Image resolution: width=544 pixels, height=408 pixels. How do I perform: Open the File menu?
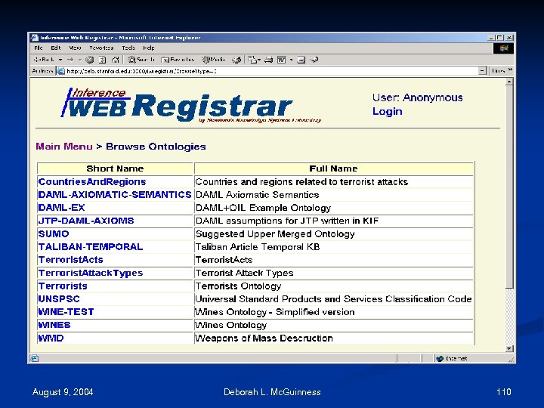[39, 48]
